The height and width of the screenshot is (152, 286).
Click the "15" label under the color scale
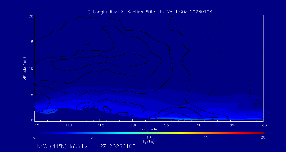click(x=206, y=138)
